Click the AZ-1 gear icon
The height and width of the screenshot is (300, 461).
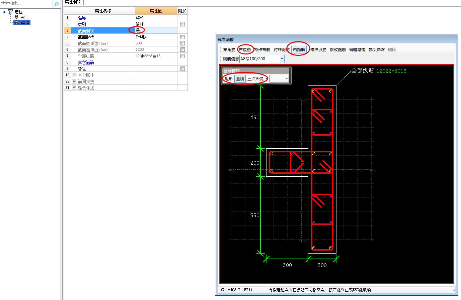[16, 17]
